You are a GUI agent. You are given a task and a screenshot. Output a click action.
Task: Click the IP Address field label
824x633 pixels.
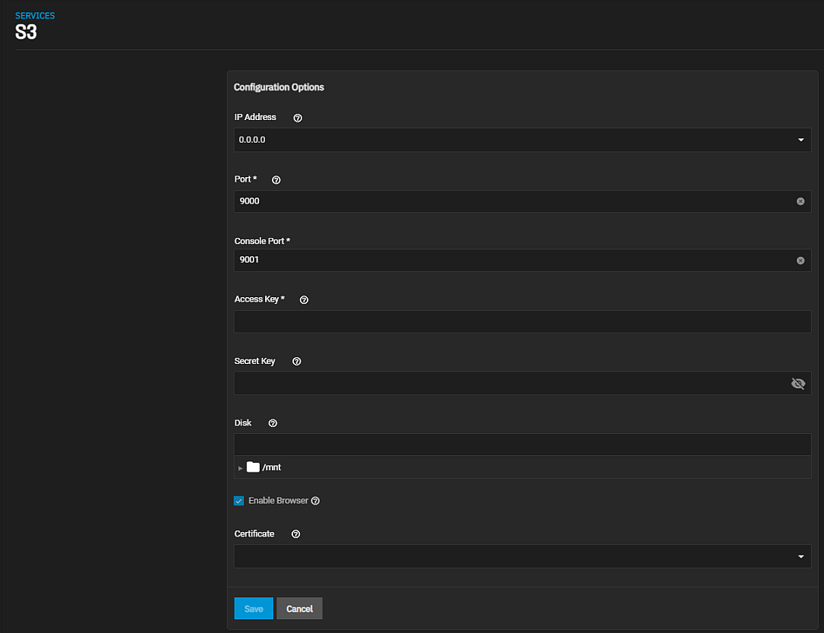pyautogui.click(x=255, y=117)
